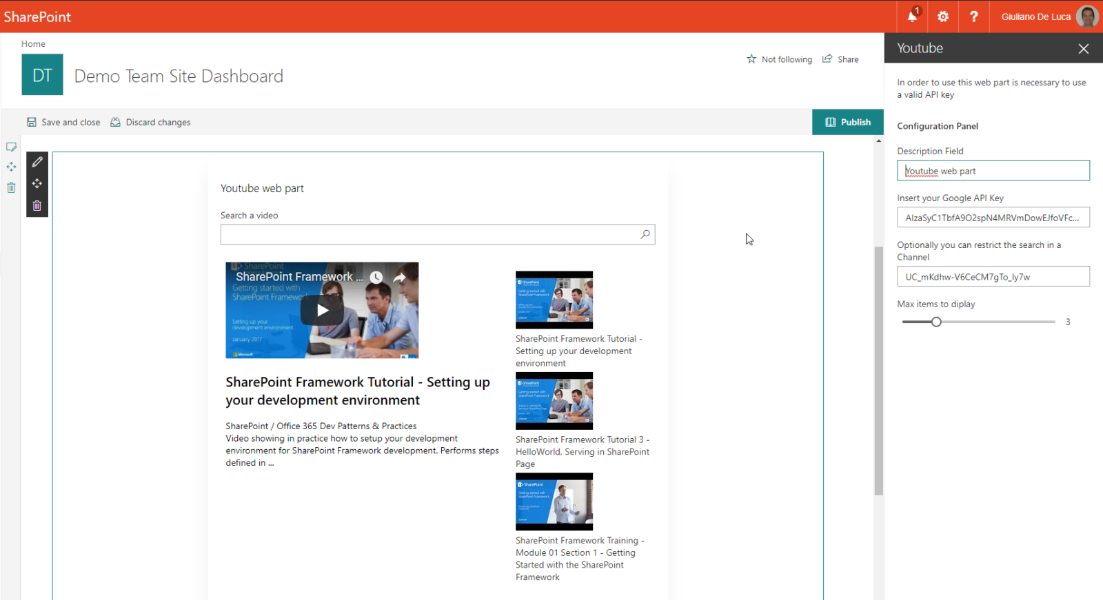Click the page vertical scrollbar
The width and height of the screenshot is (1103, 600).
pos(879,371)
